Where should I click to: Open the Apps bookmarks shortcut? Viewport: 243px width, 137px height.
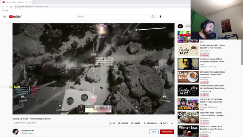coord(5,11)
